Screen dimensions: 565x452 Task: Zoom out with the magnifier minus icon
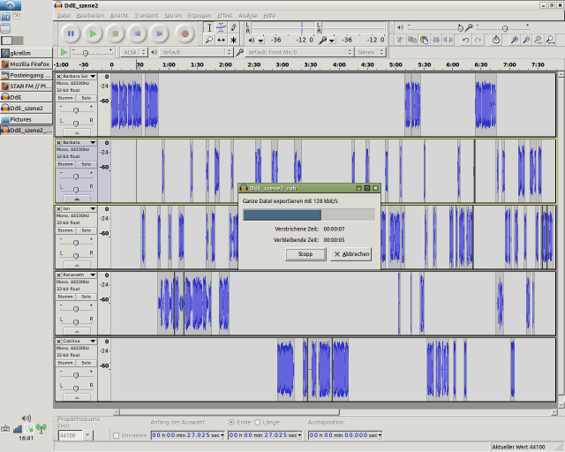(526, 40)
